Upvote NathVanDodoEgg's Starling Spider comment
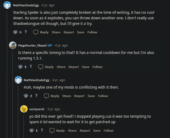This screenshot has width=170, height=138. [15, 32]
